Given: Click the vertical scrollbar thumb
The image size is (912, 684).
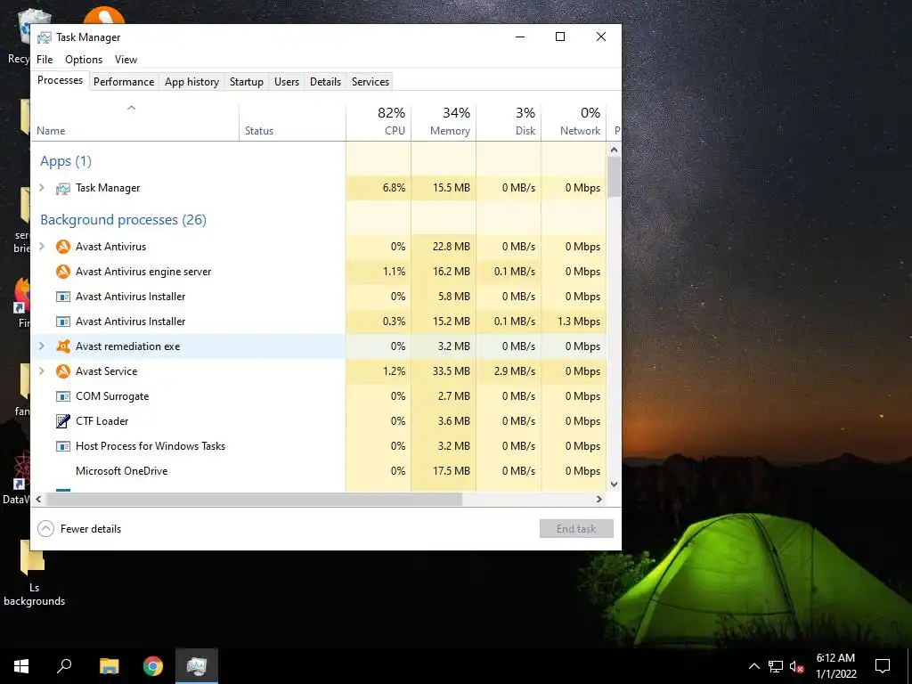Looking at the screenshot, I should pos(615,177).
